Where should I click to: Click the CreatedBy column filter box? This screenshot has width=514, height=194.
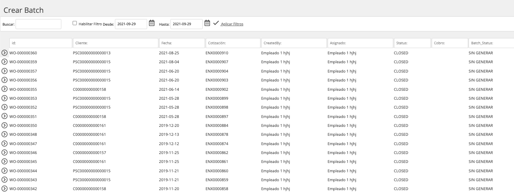click(x=293, y=43)
